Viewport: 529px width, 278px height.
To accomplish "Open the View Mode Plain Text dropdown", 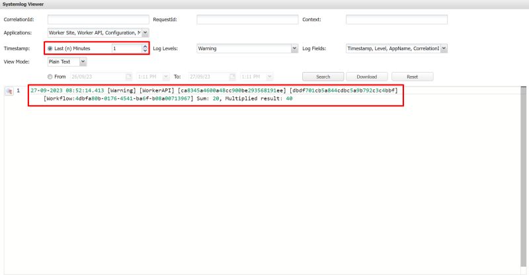I will pos(83,61).
